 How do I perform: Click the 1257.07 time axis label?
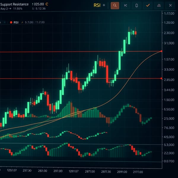[12, 170]
